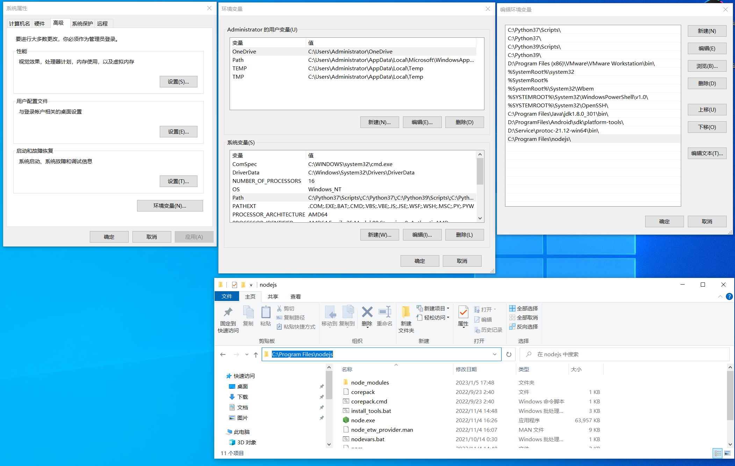
Task: Collapse the Explorer ribbon chevron
Action: (720, 296)
